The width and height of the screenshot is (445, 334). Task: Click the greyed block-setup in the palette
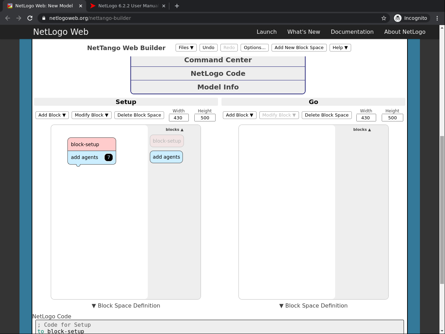click(x=167, y=141)
